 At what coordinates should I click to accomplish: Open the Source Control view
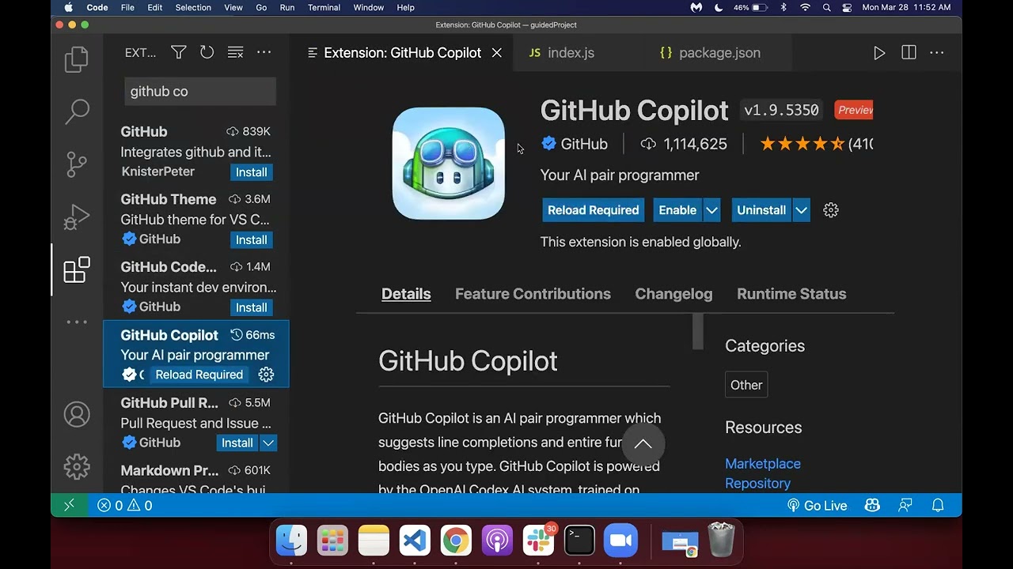coord(77,164)
